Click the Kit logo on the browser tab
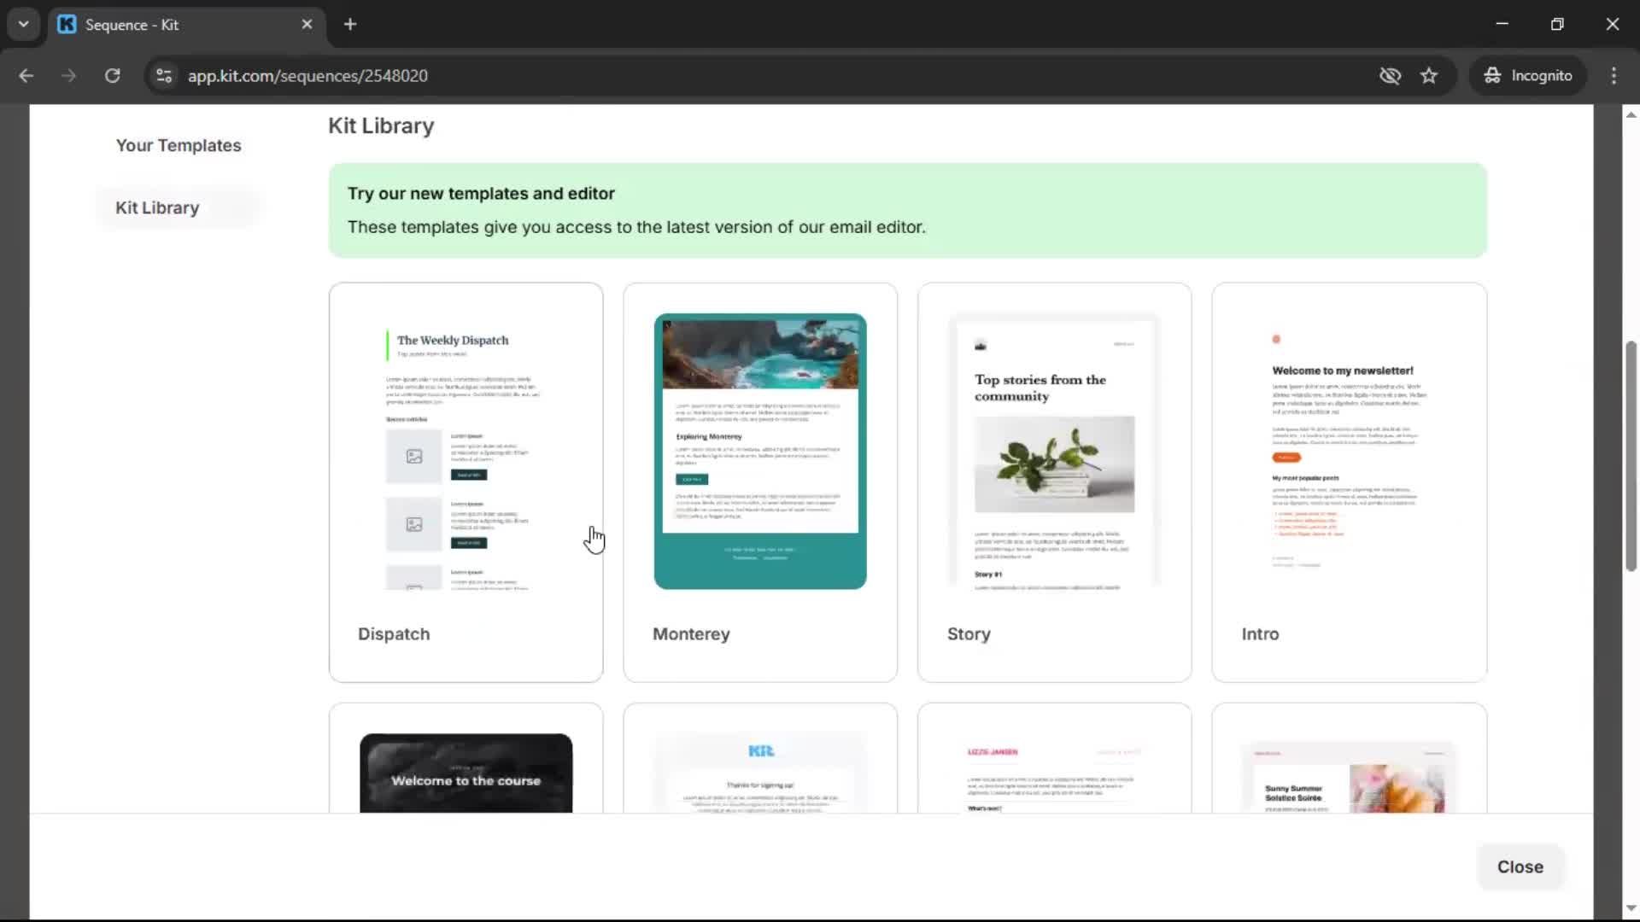 point(67,24)
